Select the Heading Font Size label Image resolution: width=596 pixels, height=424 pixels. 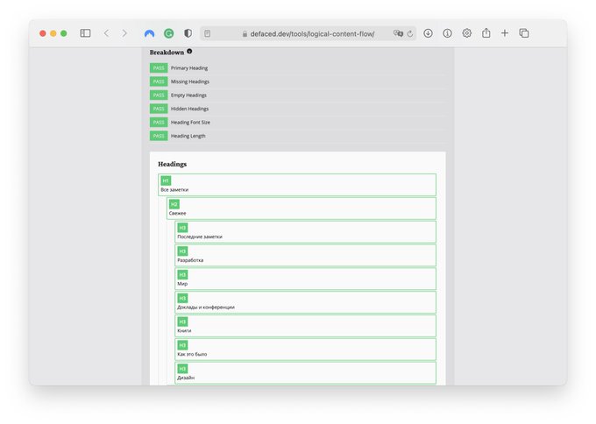pyautogui.click(x=190, y=123)
